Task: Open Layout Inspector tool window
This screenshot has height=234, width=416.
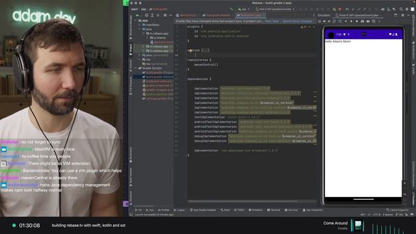Action: [397, 210]
